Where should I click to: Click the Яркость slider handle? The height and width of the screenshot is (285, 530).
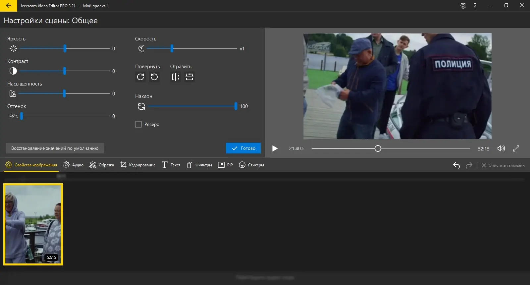pos(65,49)
